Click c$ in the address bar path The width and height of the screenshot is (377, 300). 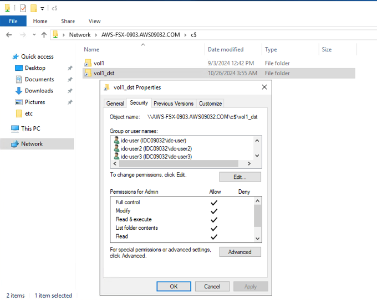coord(193,35)
